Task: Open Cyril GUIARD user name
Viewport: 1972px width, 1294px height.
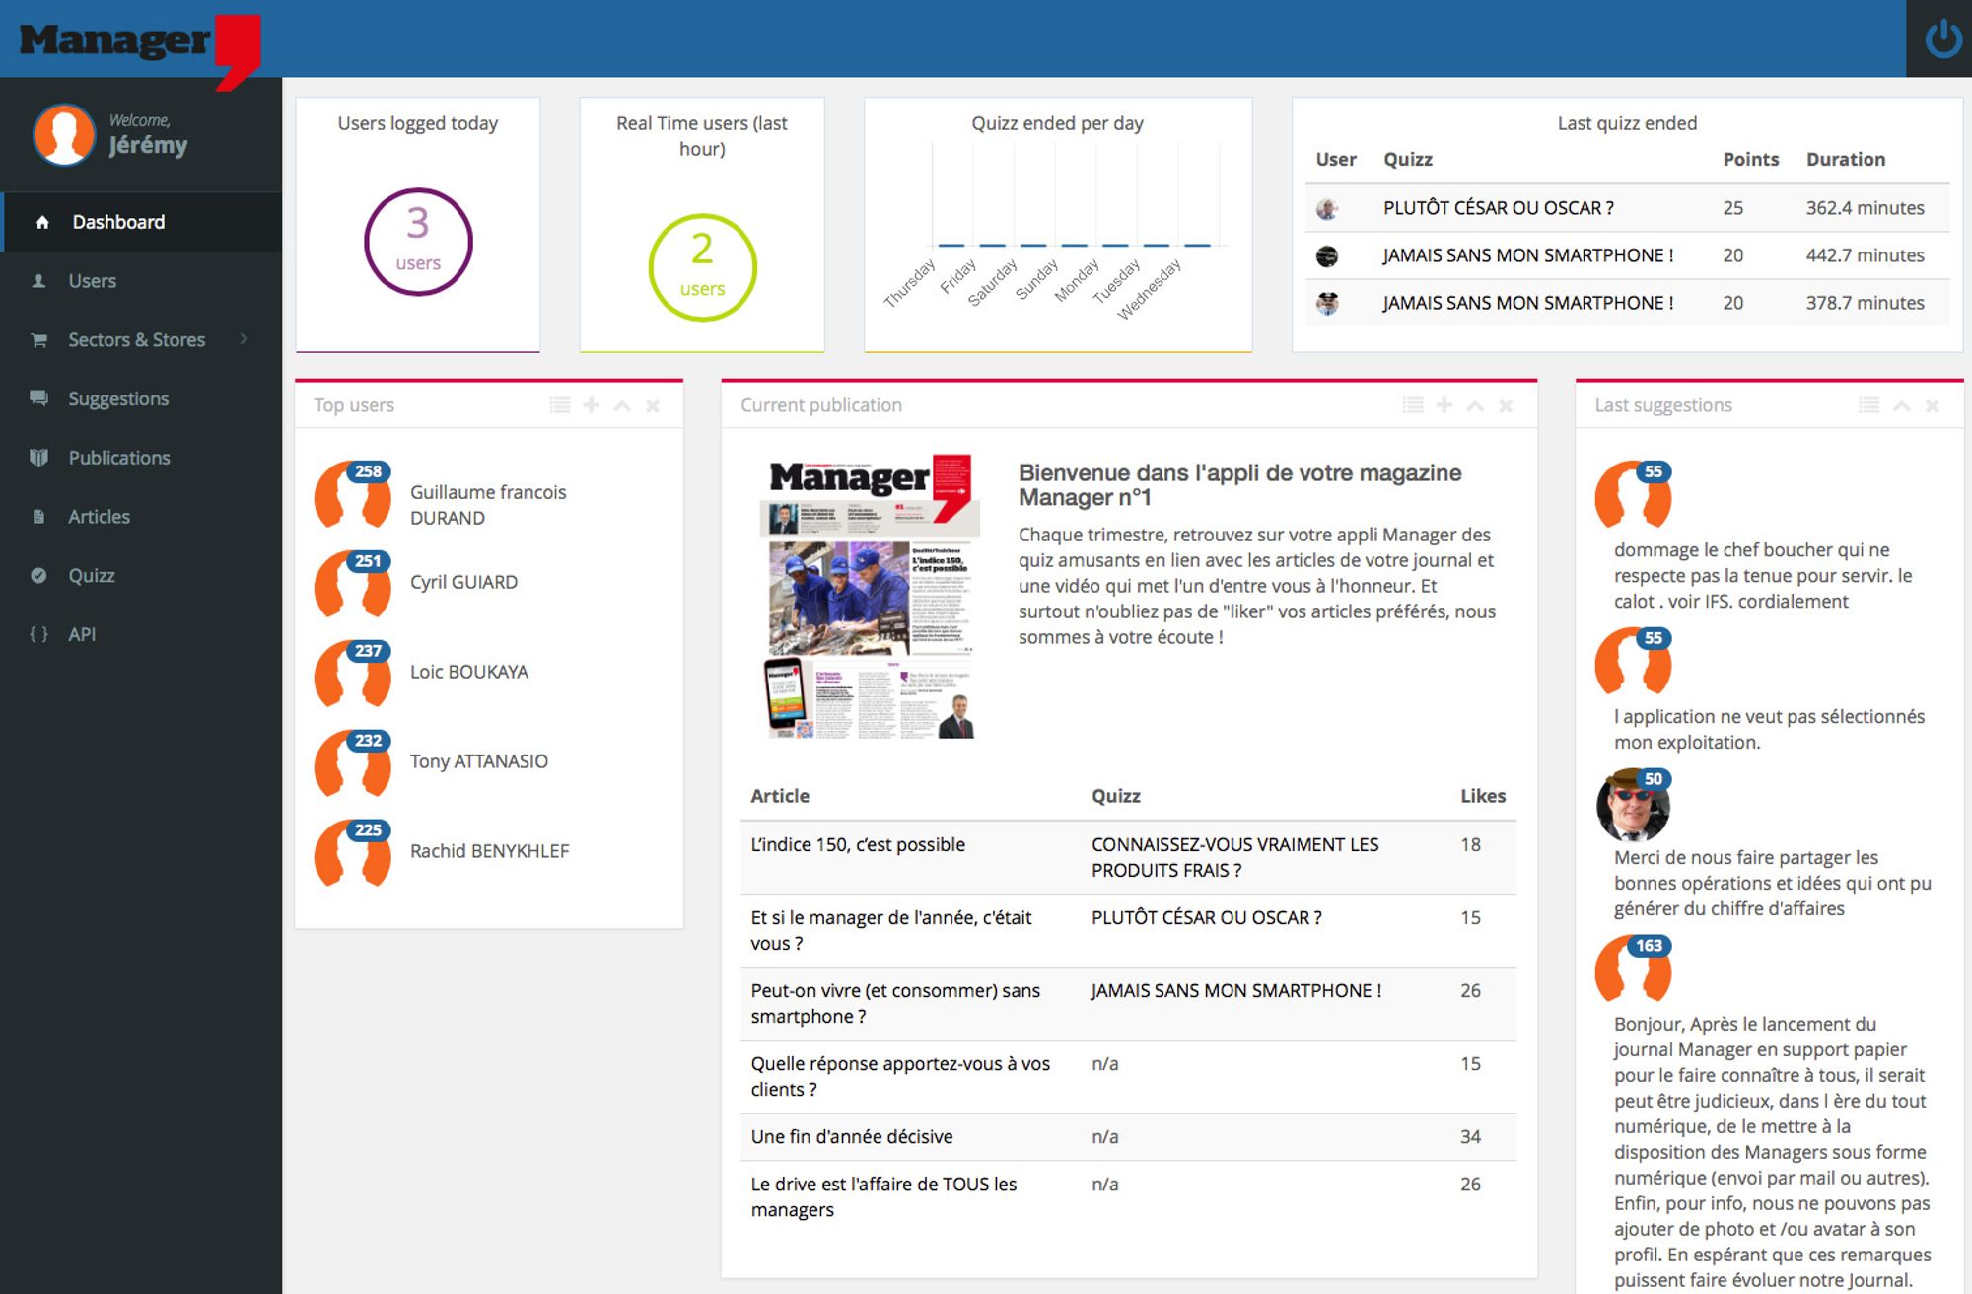Action: (x=463, y=582)
